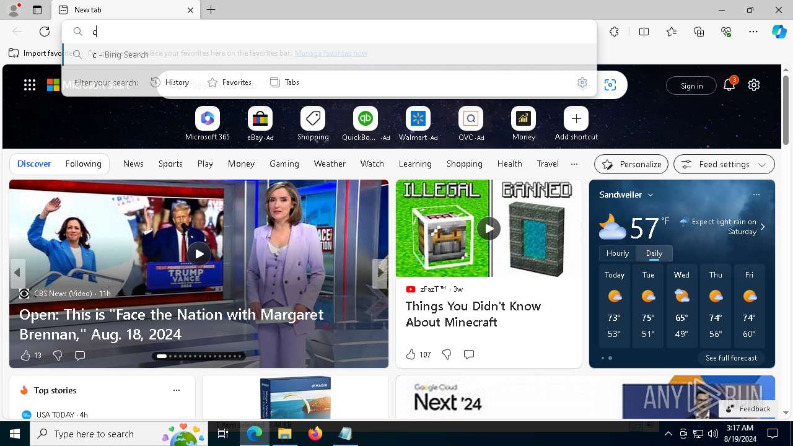Switch weather view to Daily

[x=654, y=253]
